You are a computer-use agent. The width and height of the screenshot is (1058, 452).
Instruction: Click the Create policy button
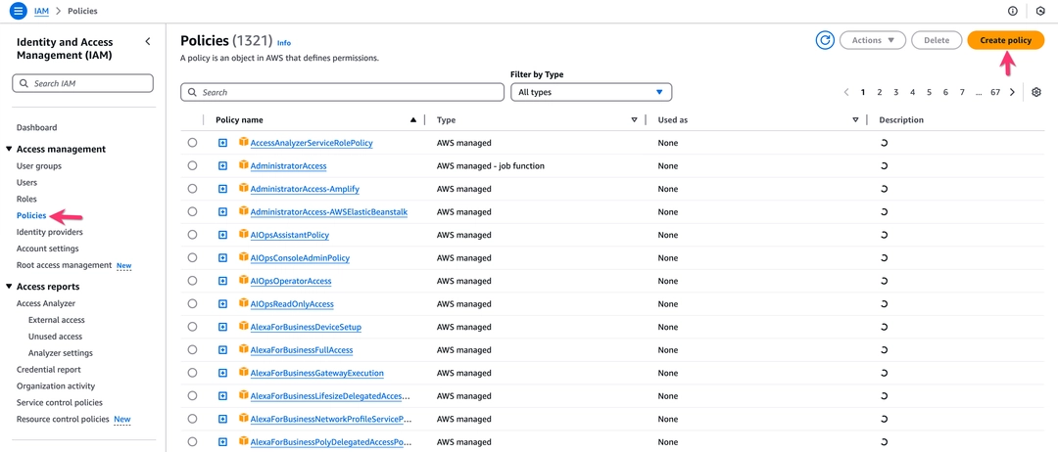pyautogui.click(x=1005, y=40)
